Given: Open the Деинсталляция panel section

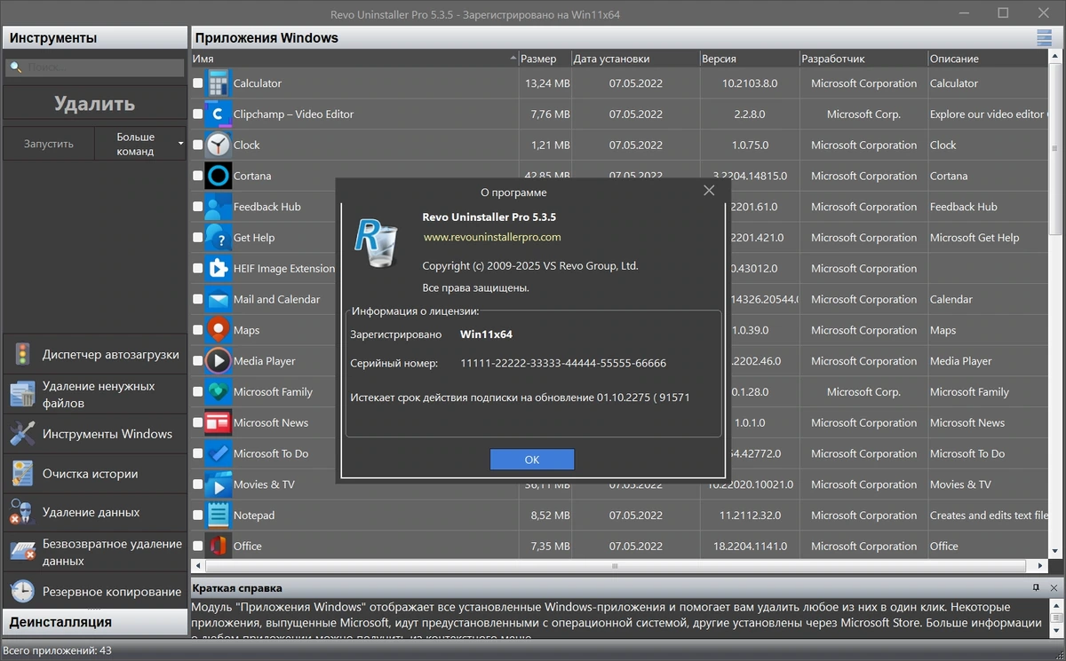Looking at the screenshot, I should point(94,621).
